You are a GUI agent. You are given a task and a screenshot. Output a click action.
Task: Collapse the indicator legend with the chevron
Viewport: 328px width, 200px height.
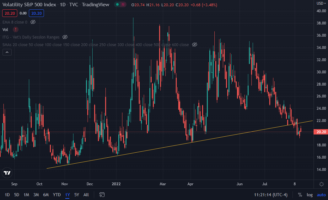(7, 52)
